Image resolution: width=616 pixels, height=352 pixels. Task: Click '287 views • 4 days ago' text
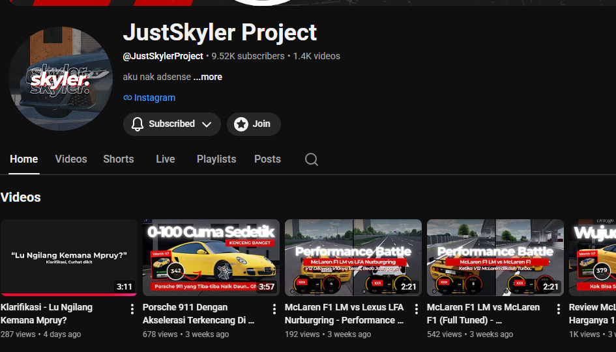point(41,334)
